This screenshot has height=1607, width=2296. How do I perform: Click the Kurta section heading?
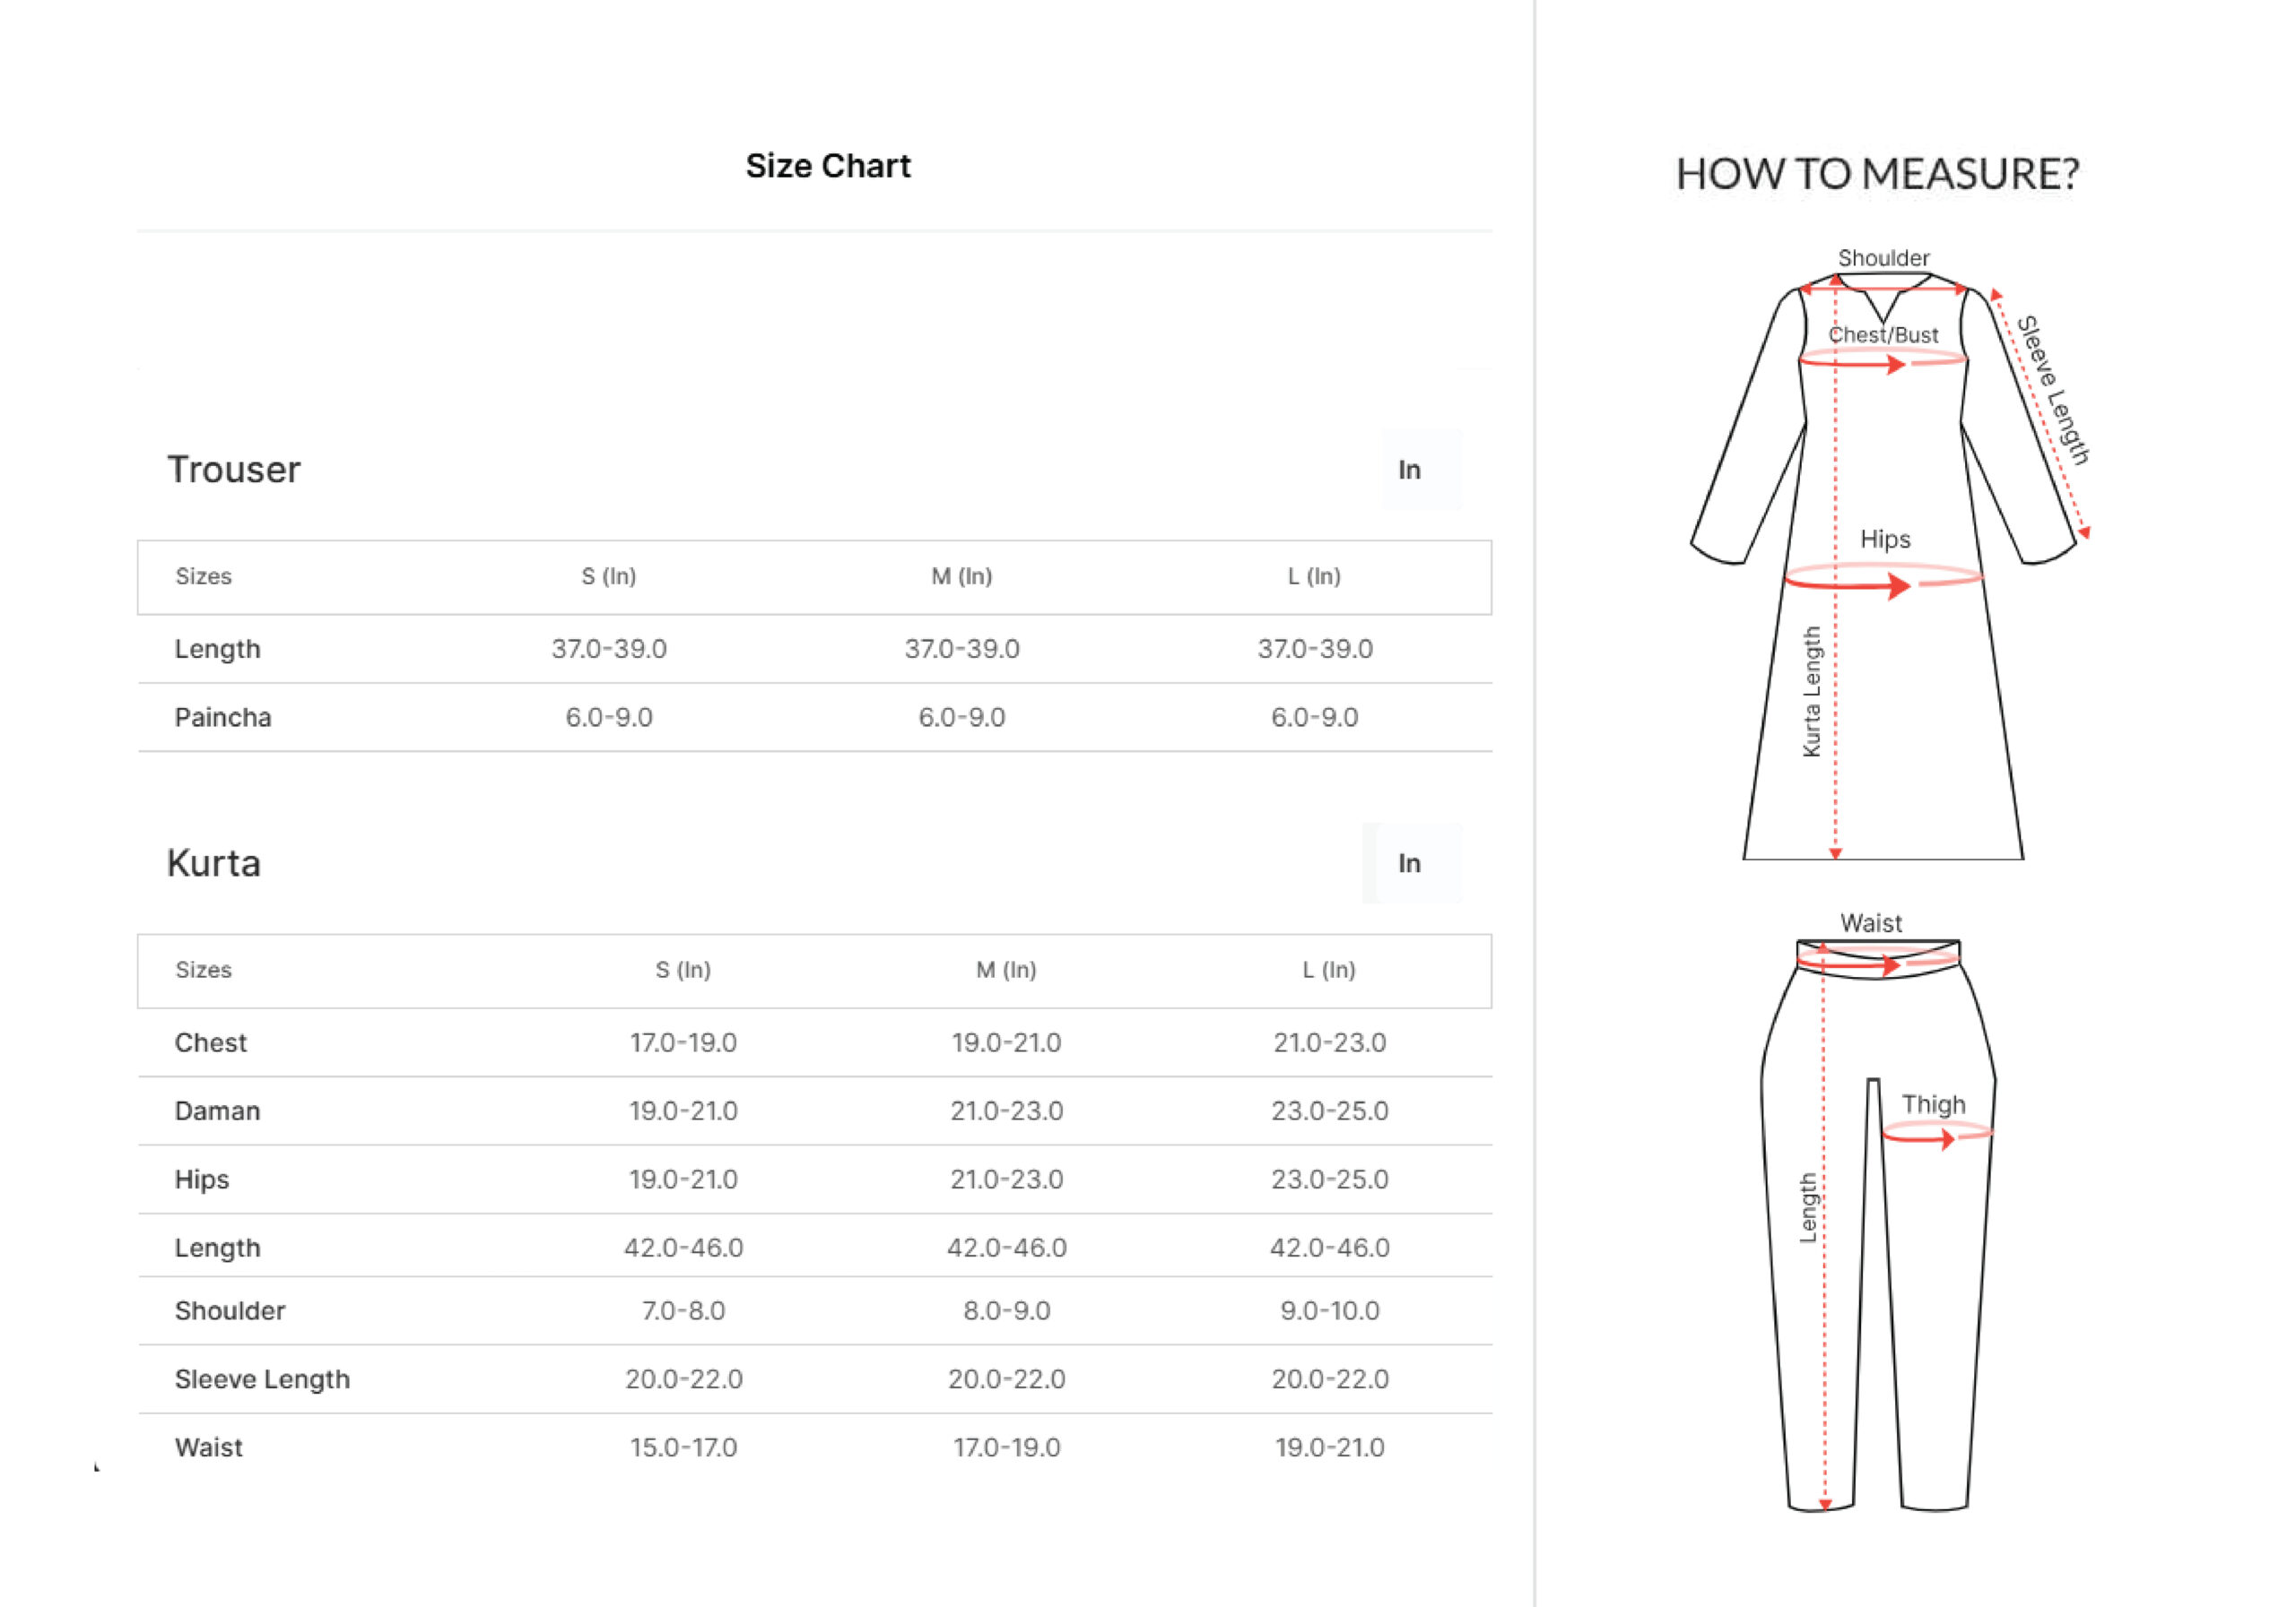pyautogui.click(x=214, y=863)
